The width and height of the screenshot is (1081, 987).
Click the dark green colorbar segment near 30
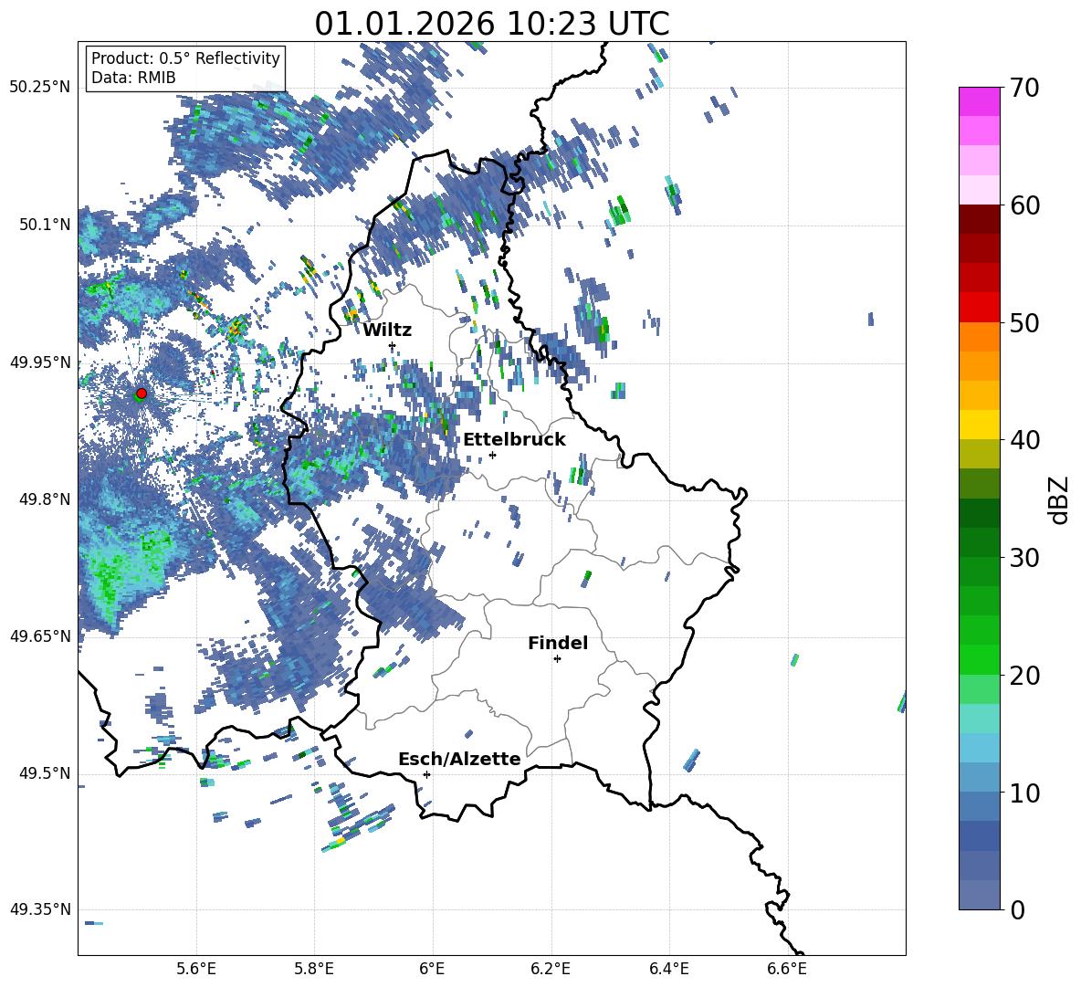[x=979, y=541]
